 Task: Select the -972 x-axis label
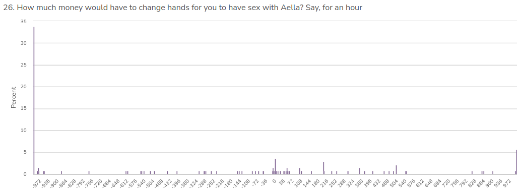pos(37,183)
